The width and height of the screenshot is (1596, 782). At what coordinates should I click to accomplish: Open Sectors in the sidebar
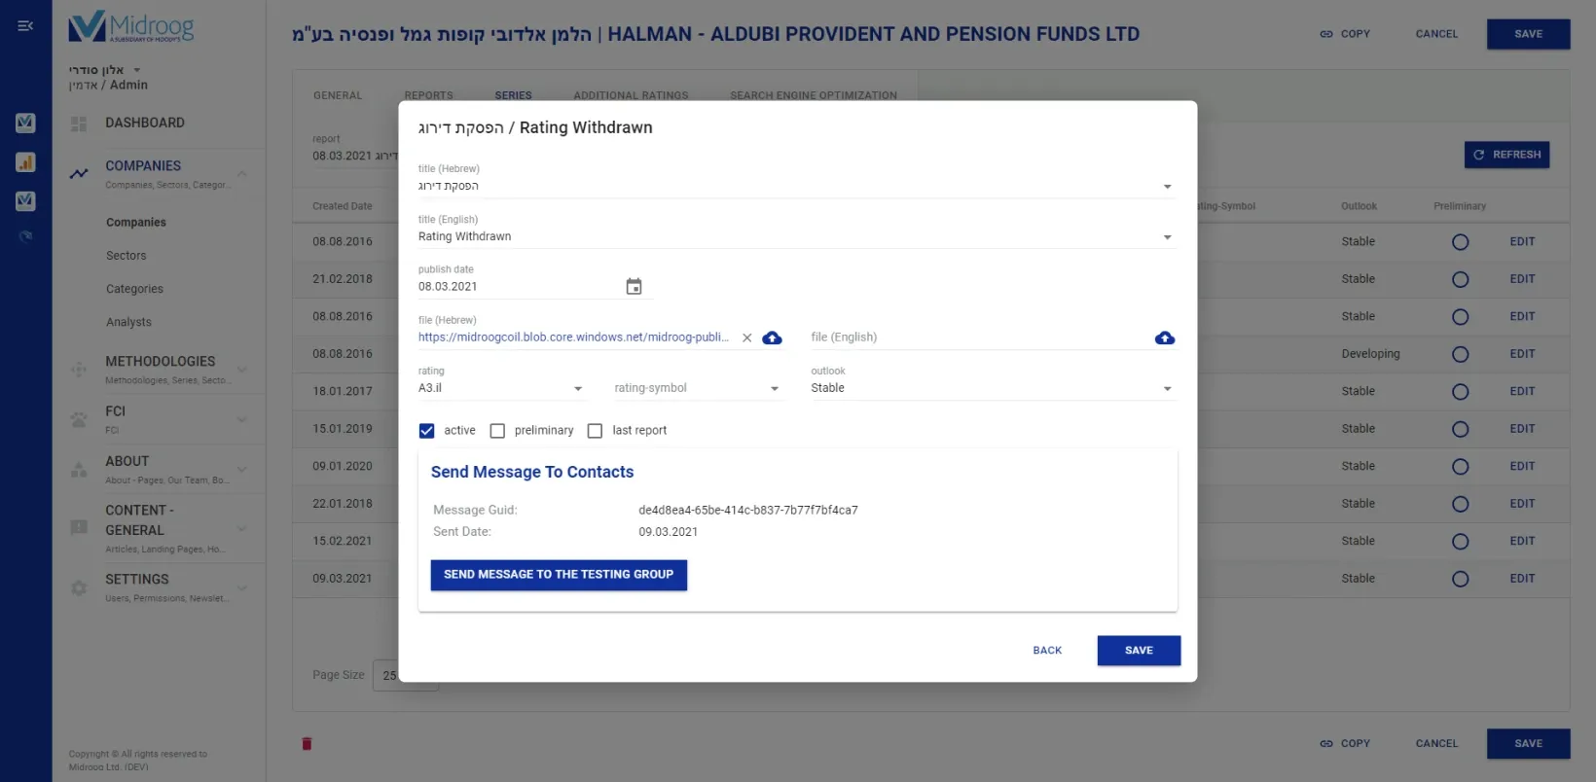[x=127, y=256]
